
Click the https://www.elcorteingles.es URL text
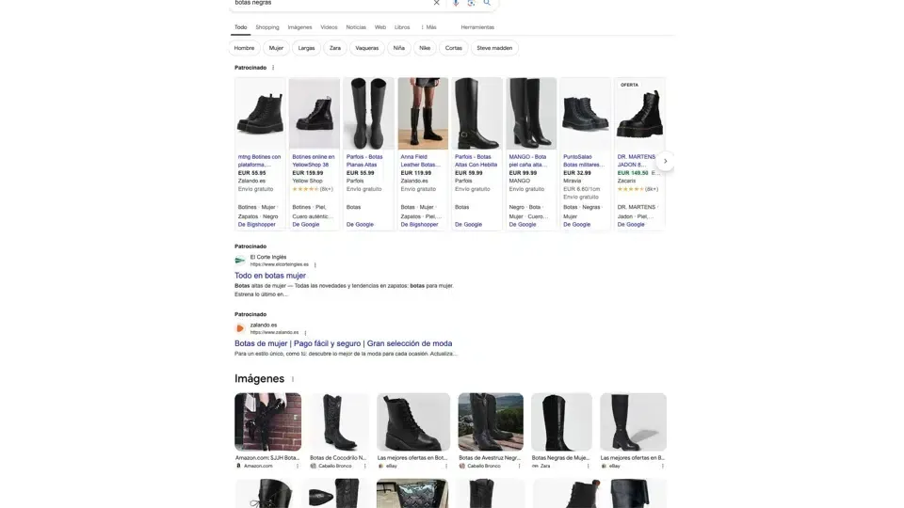click(x=279, y=264)
